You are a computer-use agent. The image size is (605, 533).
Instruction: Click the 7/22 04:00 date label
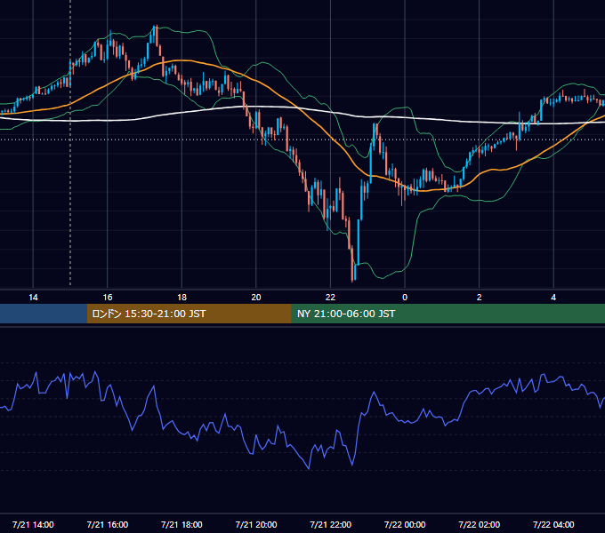(x=553, y=524)
